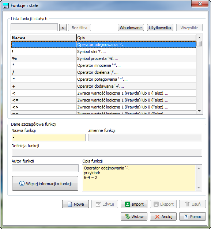This screenshot has height=229, width=211.
Task: Click the filter text input field
Action: pos(34,27)
